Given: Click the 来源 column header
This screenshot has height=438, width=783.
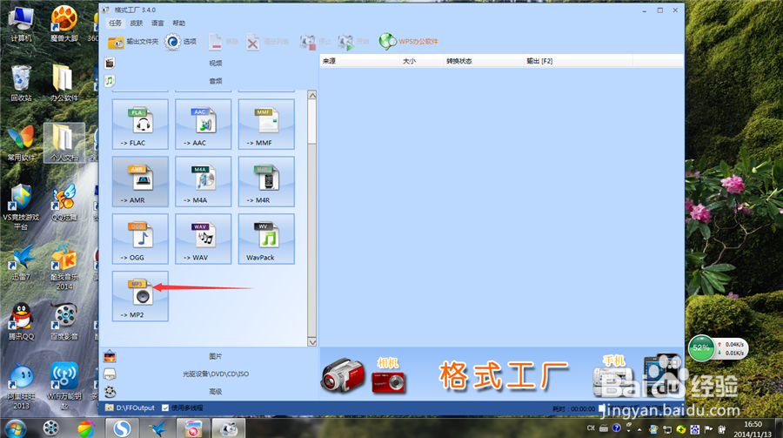Looking at the screenshot, I should click(x=359, y=61).
